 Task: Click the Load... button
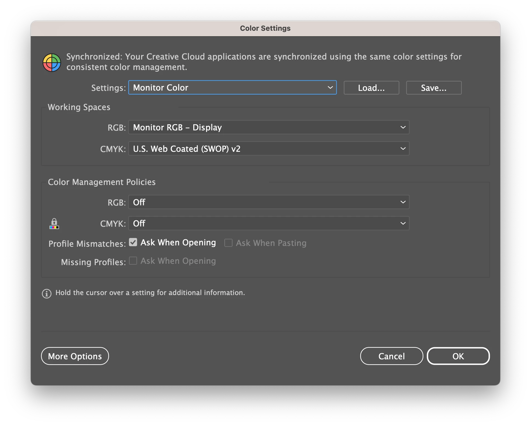click(371, 88)
